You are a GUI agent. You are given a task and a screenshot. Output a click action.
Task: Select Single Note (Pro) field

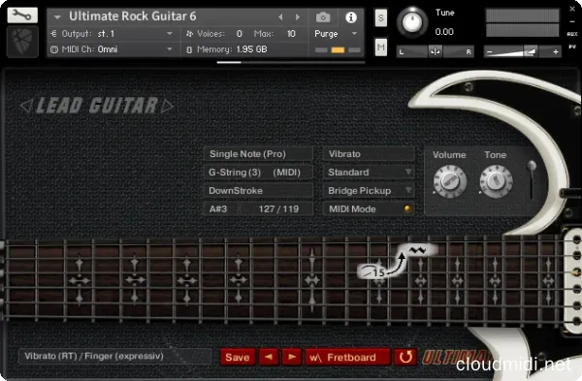258,154
